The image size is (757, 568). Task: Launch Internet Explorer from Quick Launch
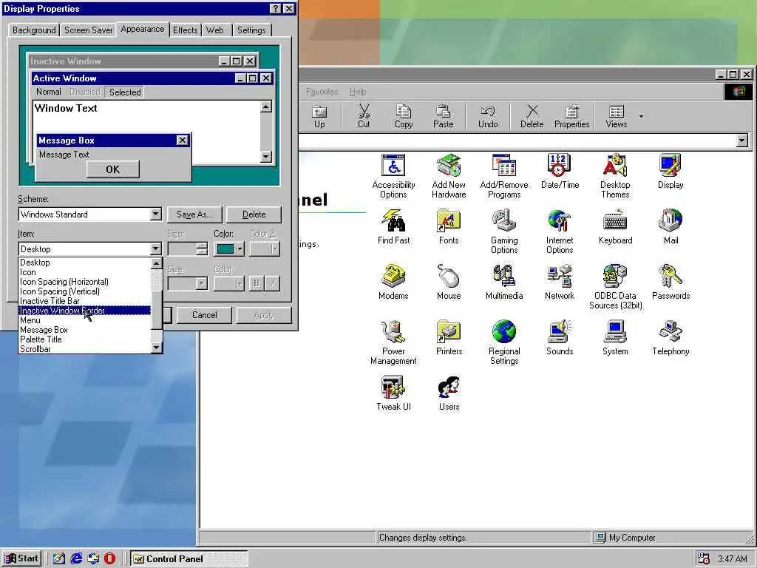pyautogui.click(x=76, y=558)
